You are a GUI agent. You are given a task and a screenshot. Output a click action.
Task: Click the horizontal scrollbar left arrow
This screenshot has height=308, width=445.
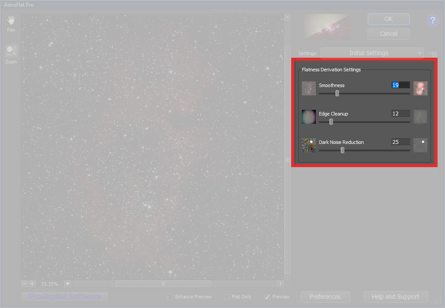[113, 283]
